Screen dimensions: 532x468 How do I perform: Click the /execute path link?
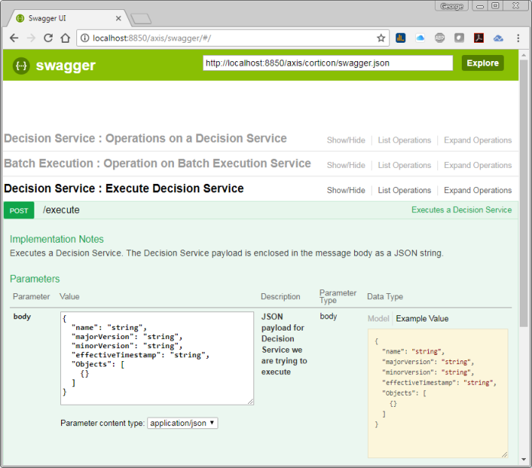(61, 210)
